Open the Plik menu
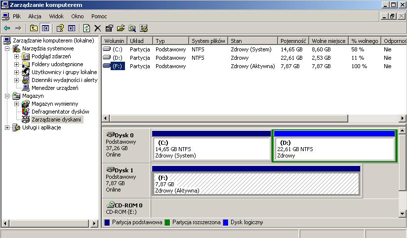Screen dimensions: 407x238 pyautogui.click(x=17, y=16)
